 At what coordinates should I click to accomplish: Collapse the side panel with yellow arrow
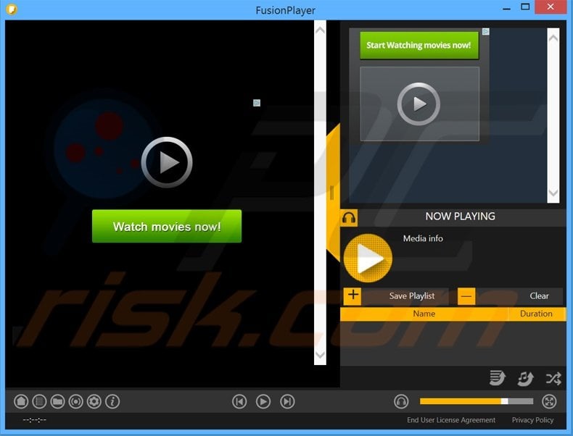[333, 193]
